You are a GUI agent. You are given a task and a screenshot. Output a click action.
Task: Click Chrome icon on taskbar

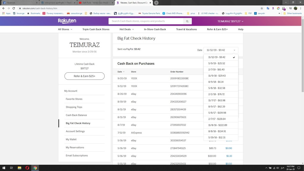(x=35, y=168)
